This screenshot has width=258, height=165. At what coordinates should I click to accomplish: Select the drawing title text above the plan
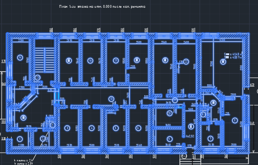[102, 7]
